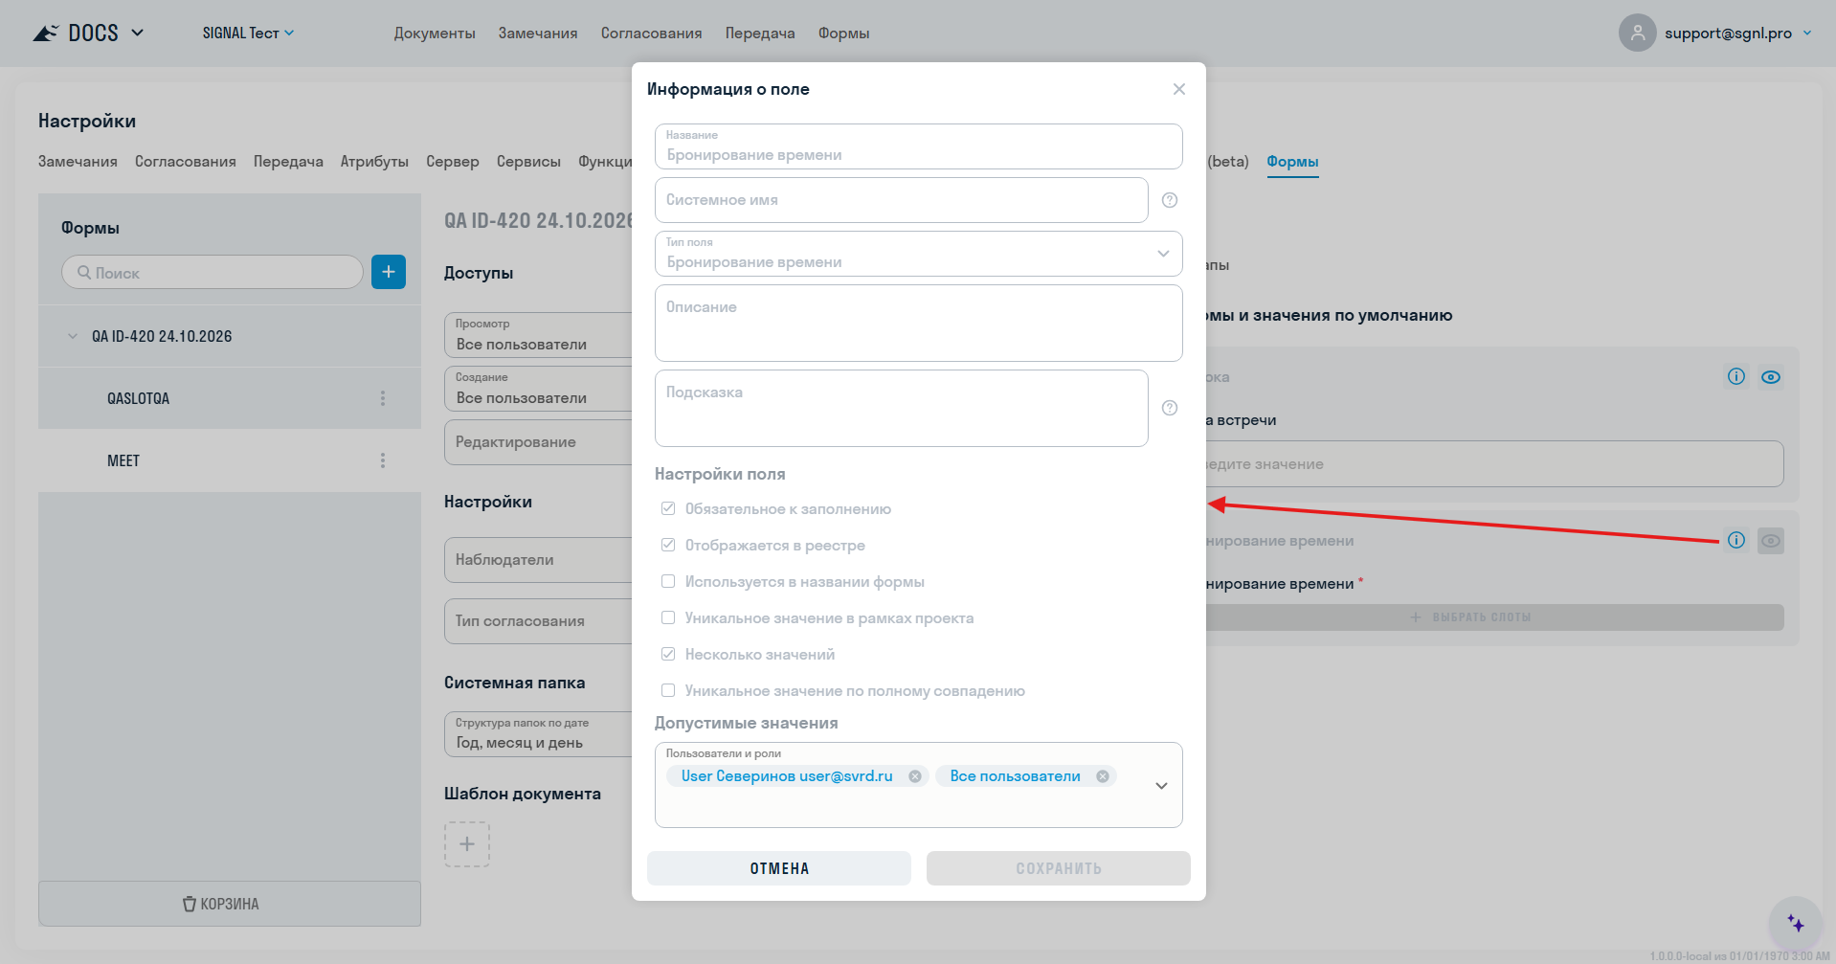Open the user avatar icon
This screenshot has height=964, width=1836.
click(1638, 33)
